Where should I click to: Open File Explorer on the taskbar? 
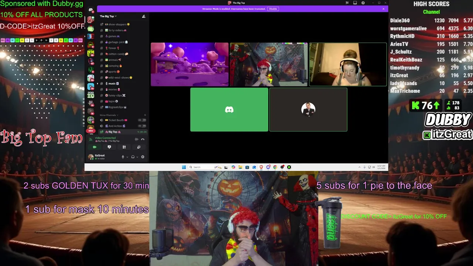click(240, 167)
